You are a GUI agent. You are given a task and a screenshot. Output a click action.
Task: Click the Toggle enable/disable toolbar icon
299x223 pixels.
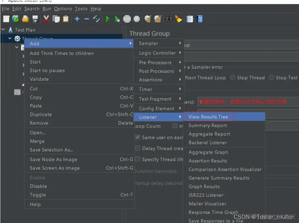point(96,19)
